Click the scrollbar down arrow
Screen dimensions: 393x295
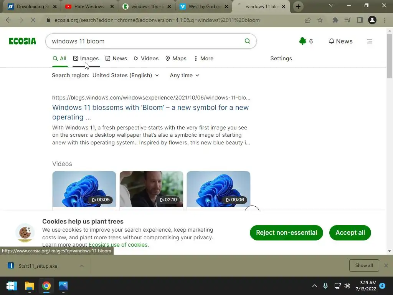coord(390,251)
